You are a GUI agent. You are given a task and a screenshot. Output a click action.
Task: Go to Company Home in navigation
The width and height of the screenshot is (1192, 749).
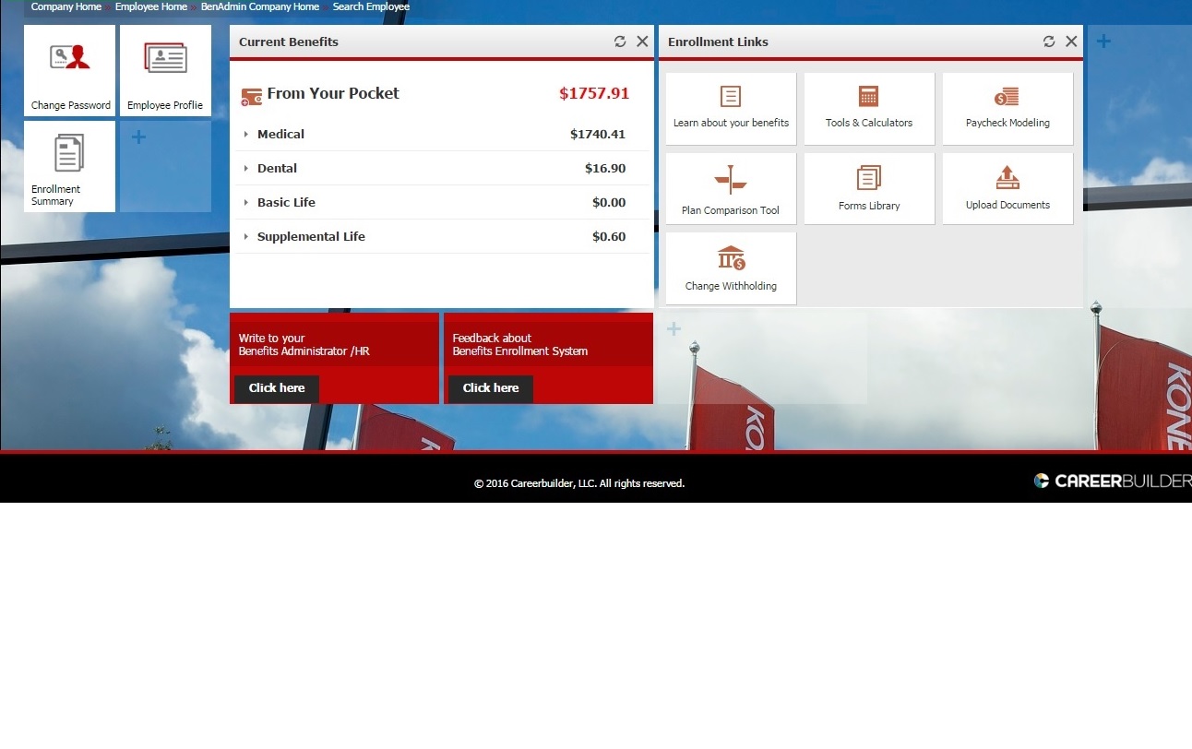click(x=66, y=6)
